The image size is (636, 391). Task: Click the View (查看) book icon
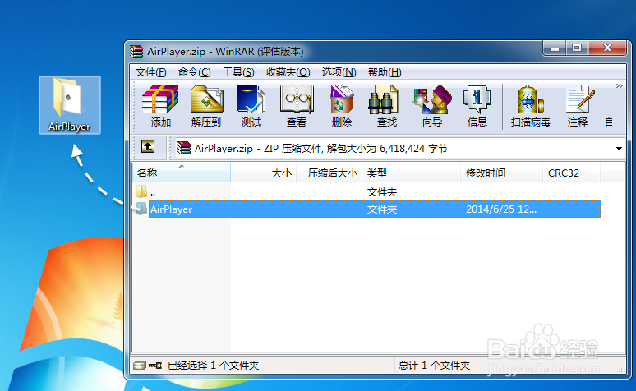point(297,105)
